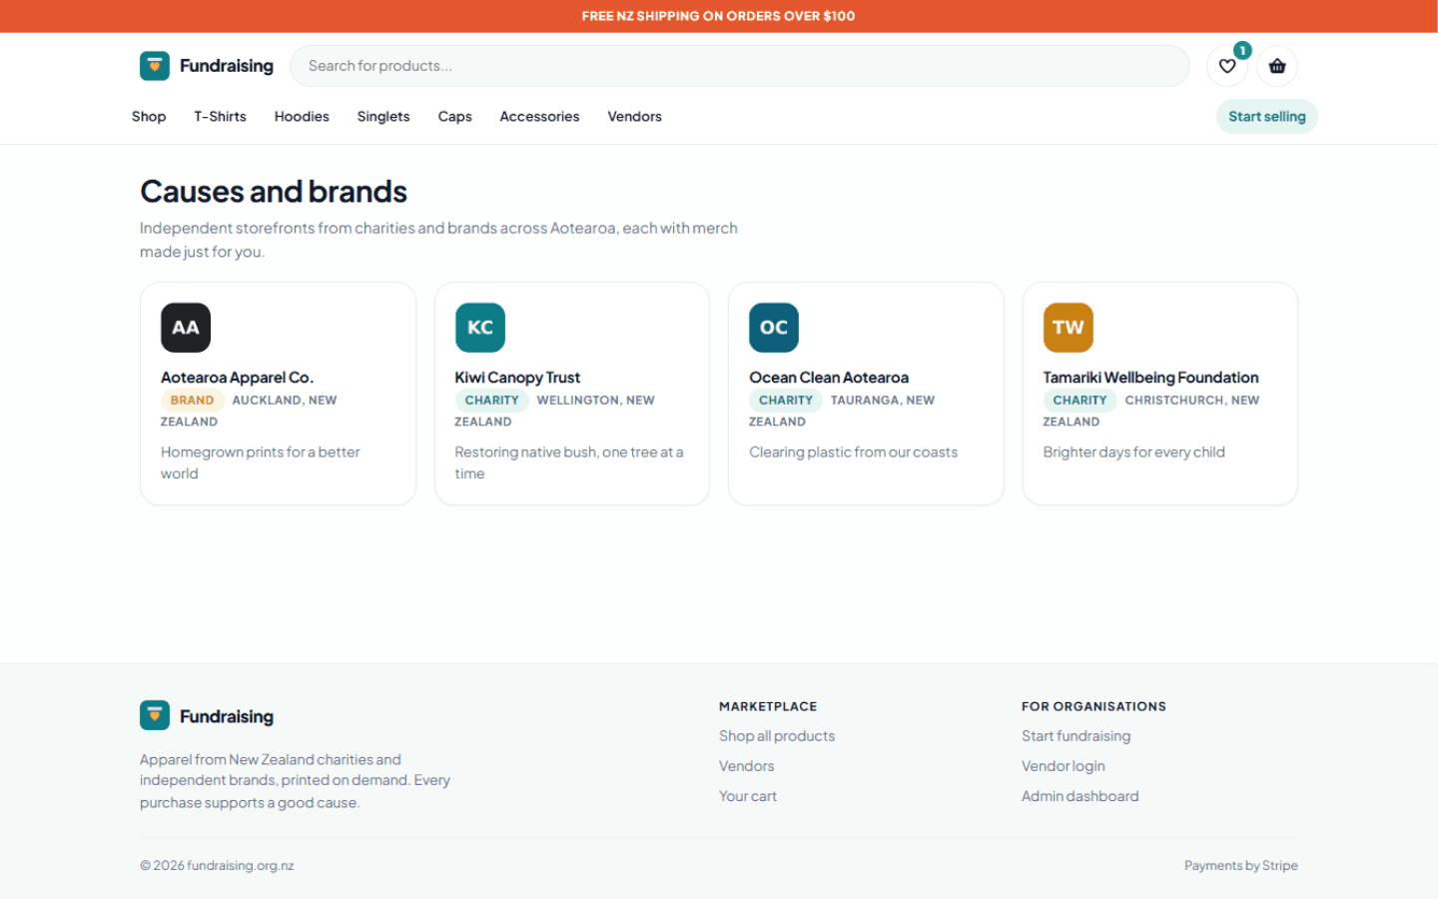Click the Fundraising logo icon in header

coord(155,66)
